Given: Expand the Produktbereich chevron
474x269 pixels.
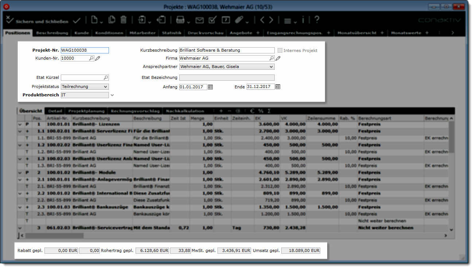Looking at the screenshot, I should pos(112,95).
